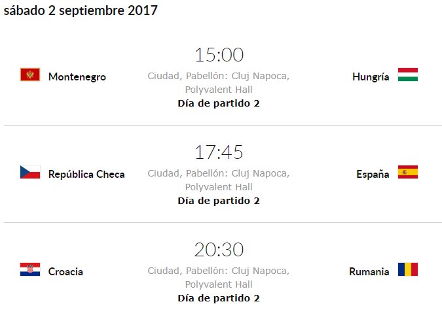Click the Romania flag icon
The height and width of the screenshot is (323, 442).
(407, 269)
